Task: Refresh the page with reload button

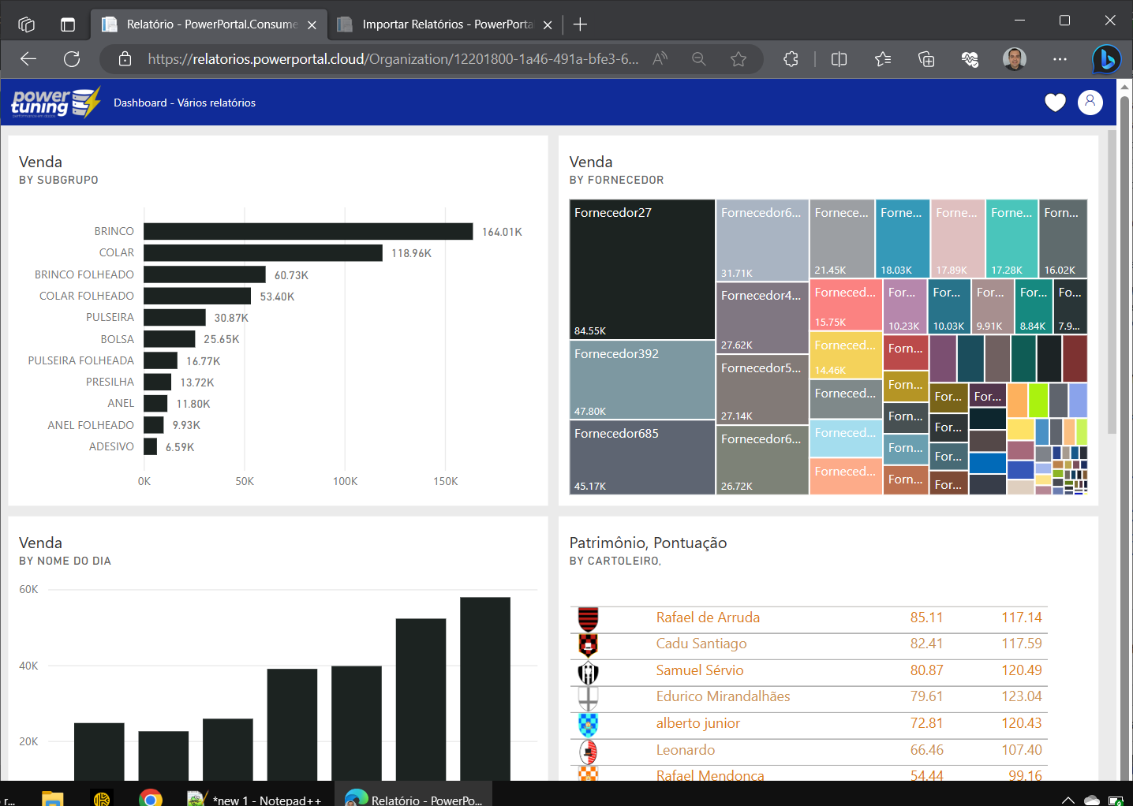Action: click(x=72, y=59)
